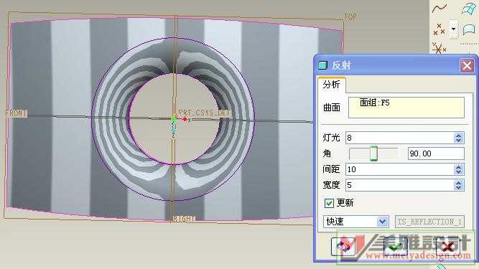Increase the 灯光 light count stepper
The width and height of the screenshot is (479, 269).
point(458,135)
